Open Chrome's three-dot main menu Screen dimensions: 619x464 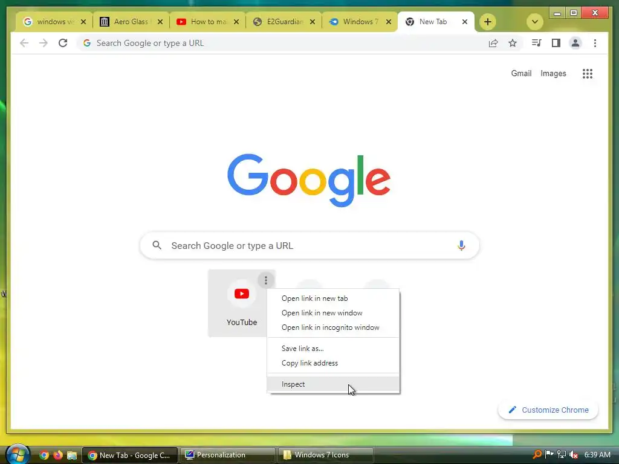(595, 43)
